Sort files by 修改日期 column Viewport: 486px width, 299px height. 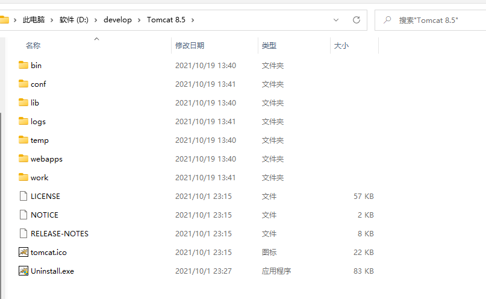[190, 46]
